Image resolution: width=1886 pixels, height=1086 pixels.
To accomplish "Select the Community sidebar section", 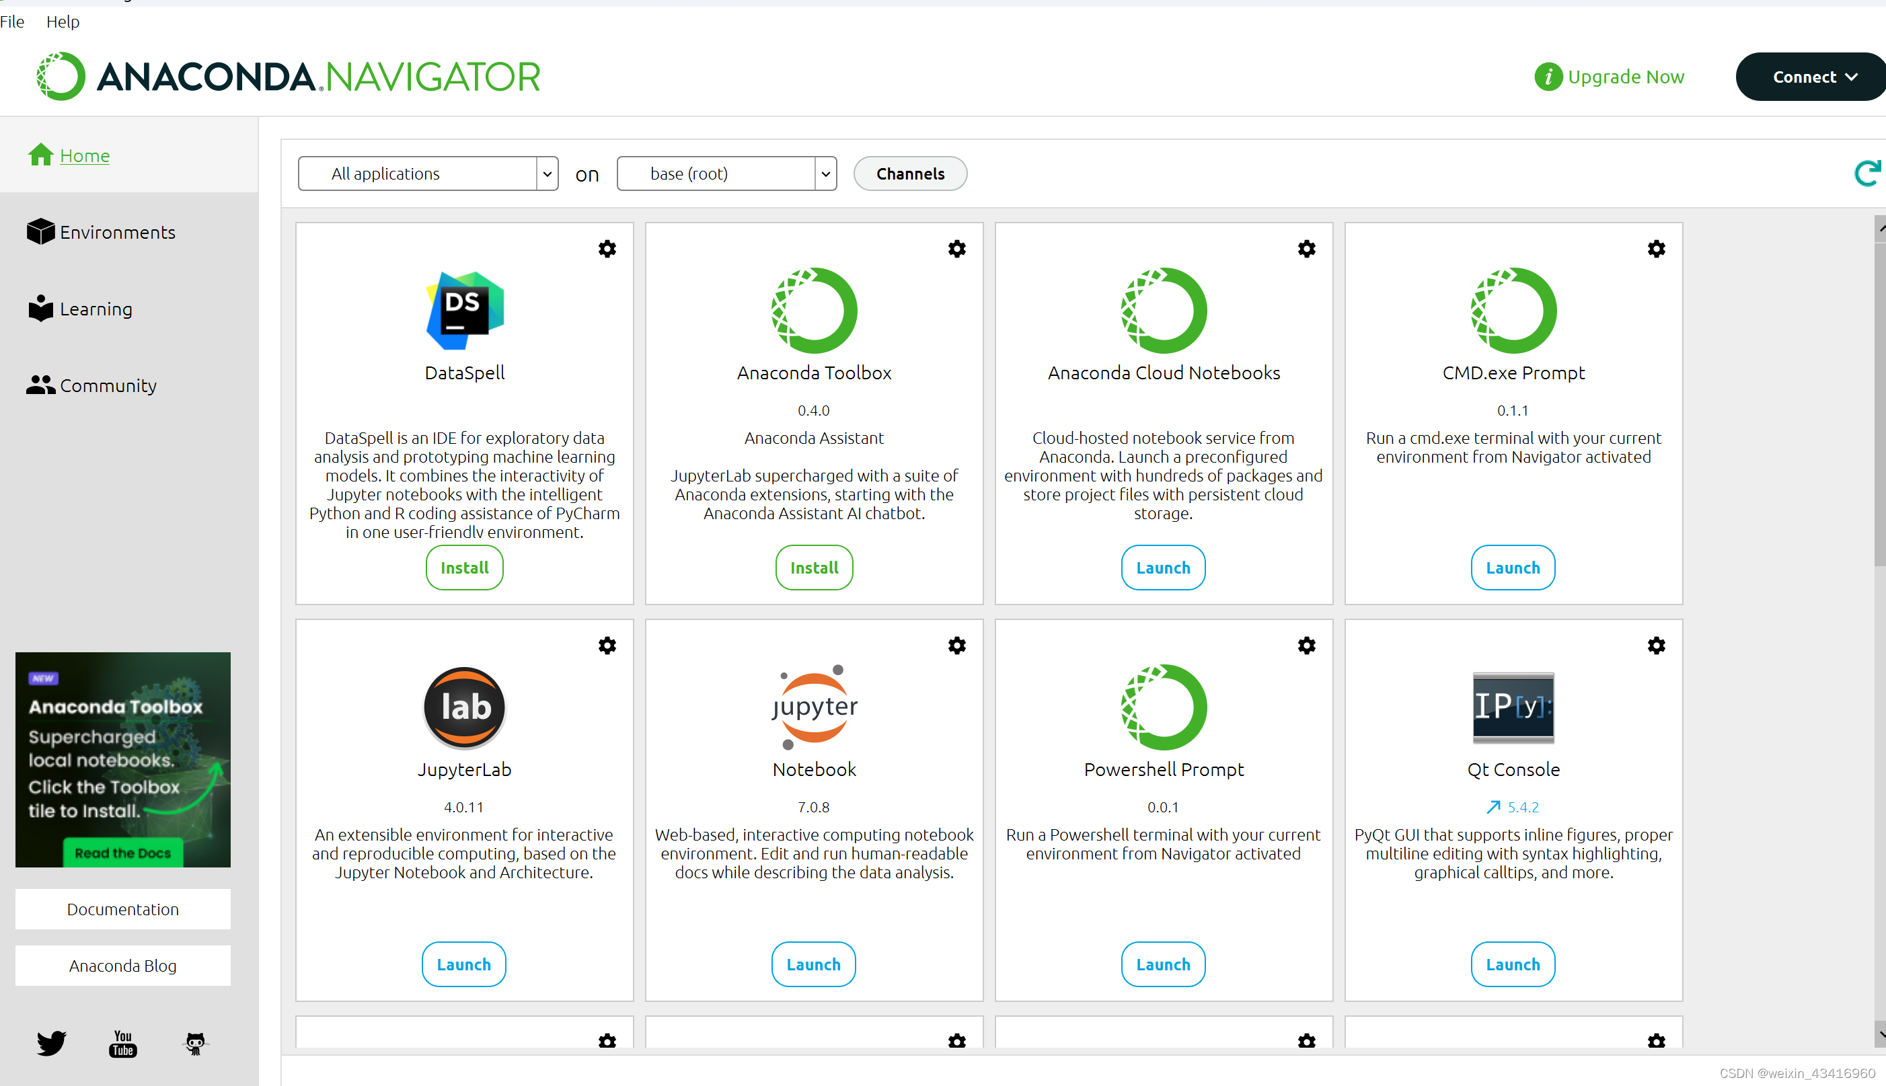I will (109, 385).
